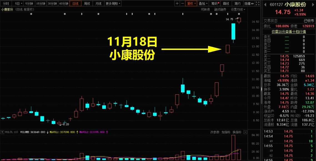The image size is (316, 161).
Task: Click 加指标 to add indicator
Action: pyautogui.click(x=226, y=132)
